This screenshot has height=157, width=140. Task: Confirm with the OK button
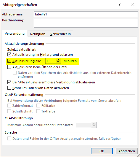(102, 151)
